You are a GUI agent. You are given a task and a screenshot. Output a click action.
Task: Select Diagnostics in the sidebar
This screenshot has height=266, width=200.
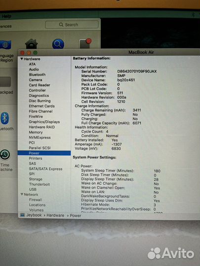(39, 96)
